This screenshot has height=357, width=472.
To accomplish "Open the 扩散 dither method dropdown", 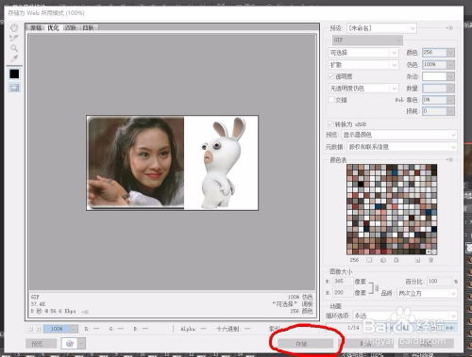I will pos(363,65).
